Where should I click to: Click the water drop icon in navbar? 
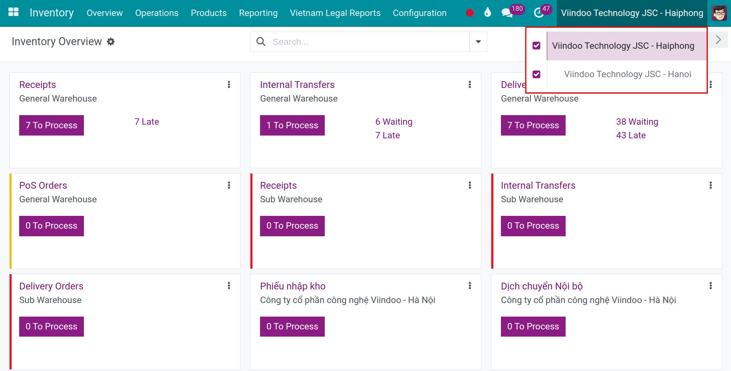click(x=487, y=12)
